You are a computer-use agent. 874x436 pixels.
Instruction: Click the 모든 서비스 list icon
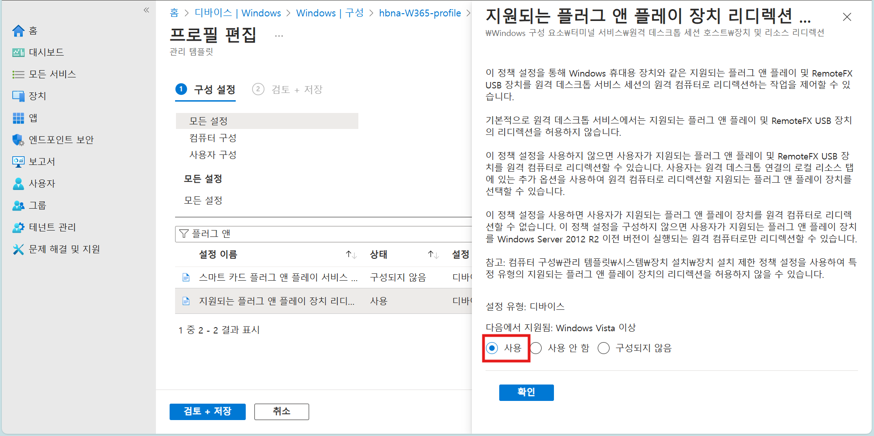18,74
